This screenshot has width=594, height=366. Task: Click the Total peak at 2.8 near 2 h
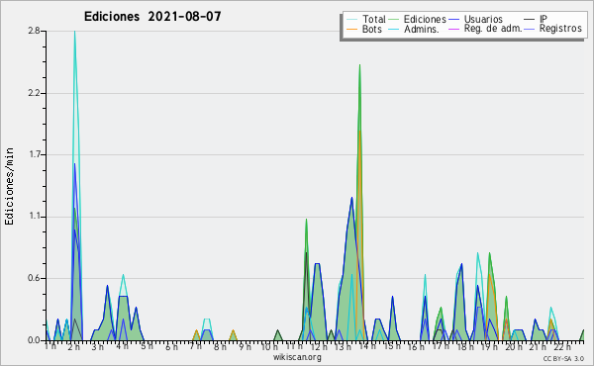coord(74,32)
